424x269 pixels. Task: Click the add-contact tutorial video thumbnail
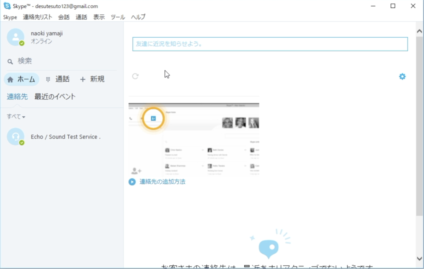194,139
